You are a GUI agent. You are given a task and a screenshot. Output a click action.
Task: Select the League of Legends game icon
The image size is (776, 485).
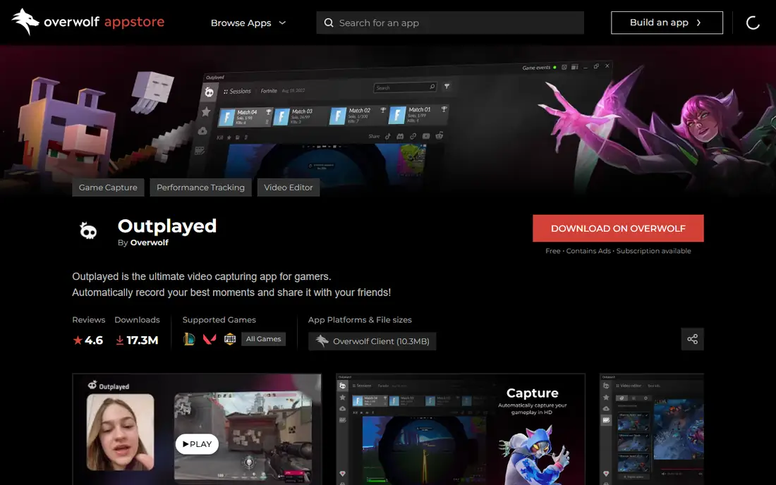click(x=189, y=339)
